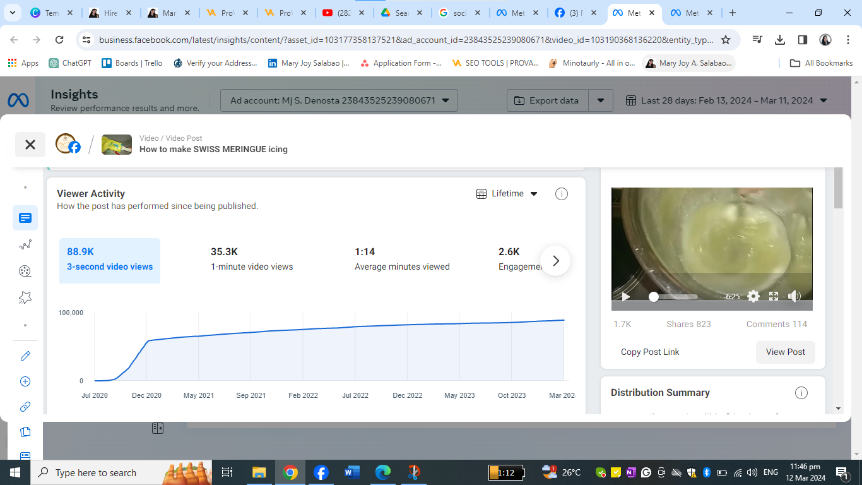Switch to the Google Drive browser tab
Viewport: 862px width, 485px height.
click(402, 13)
